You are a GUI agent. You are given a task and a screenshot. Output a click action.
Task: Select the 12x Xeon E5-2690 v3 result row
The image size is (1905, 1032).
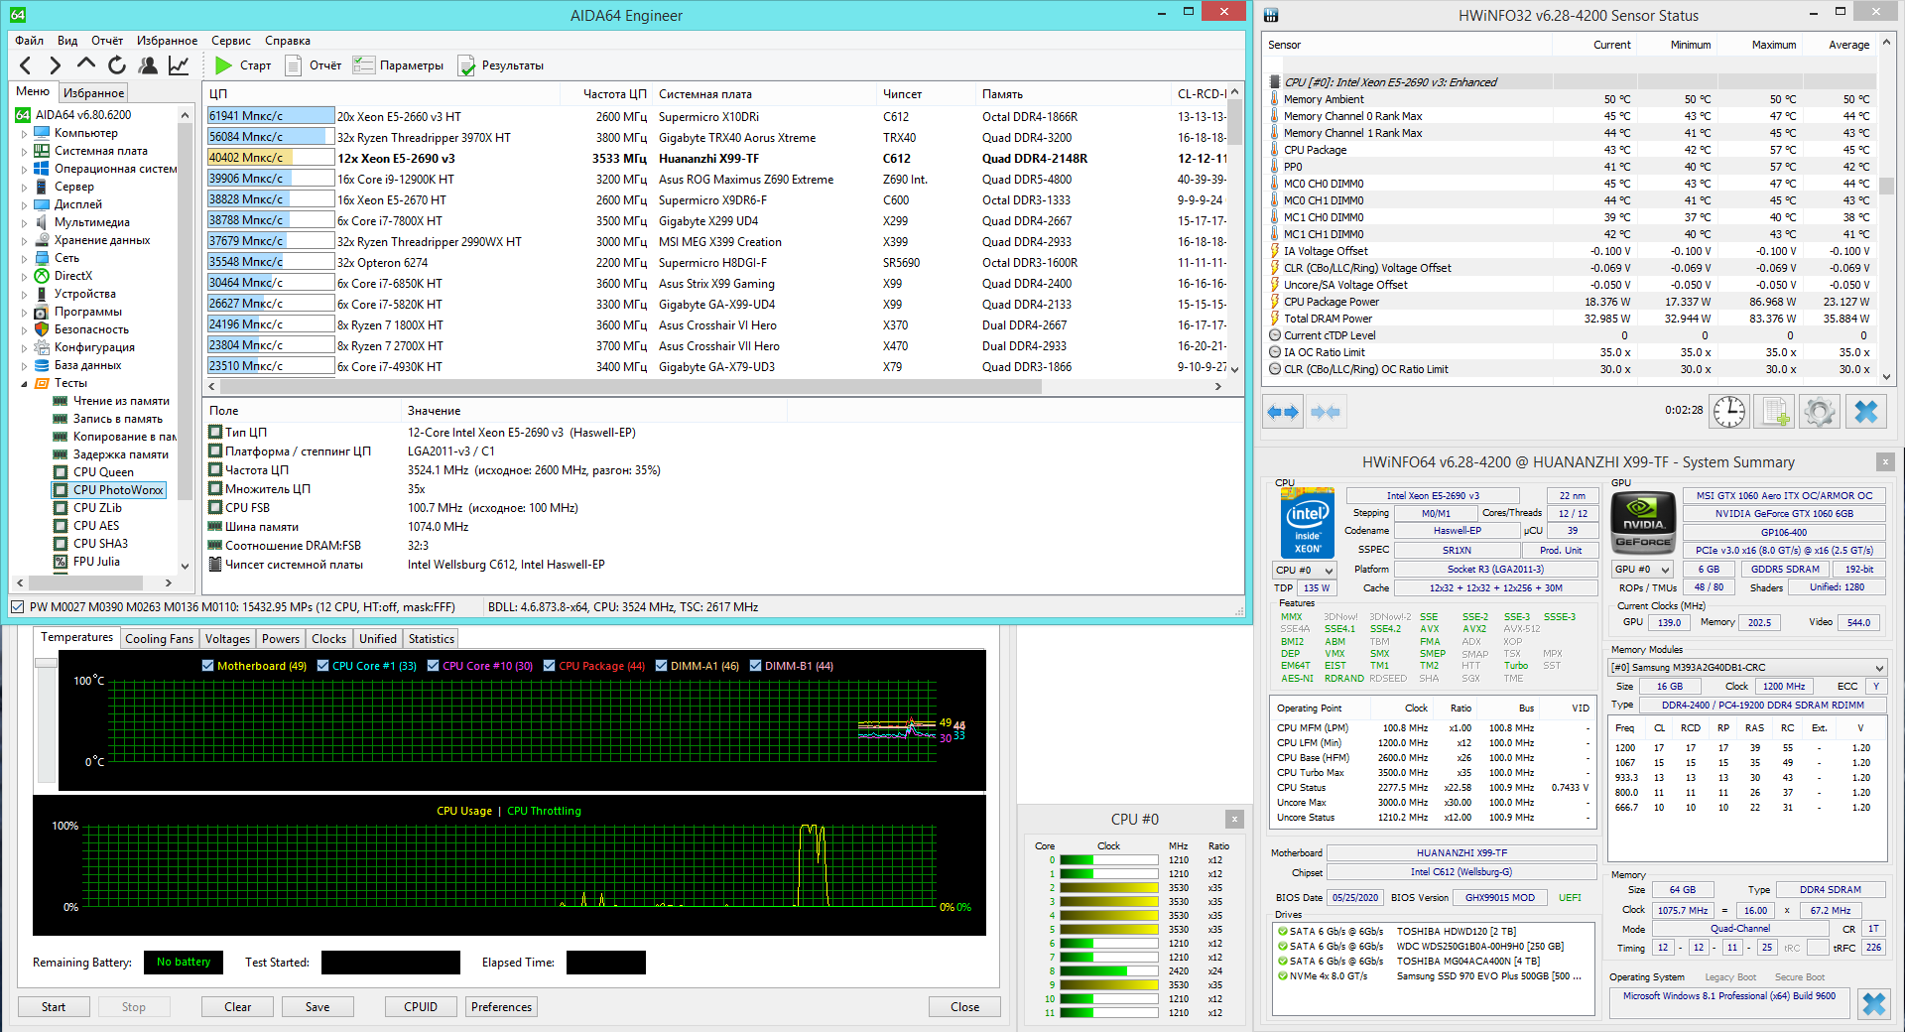[x=717, y=158]
